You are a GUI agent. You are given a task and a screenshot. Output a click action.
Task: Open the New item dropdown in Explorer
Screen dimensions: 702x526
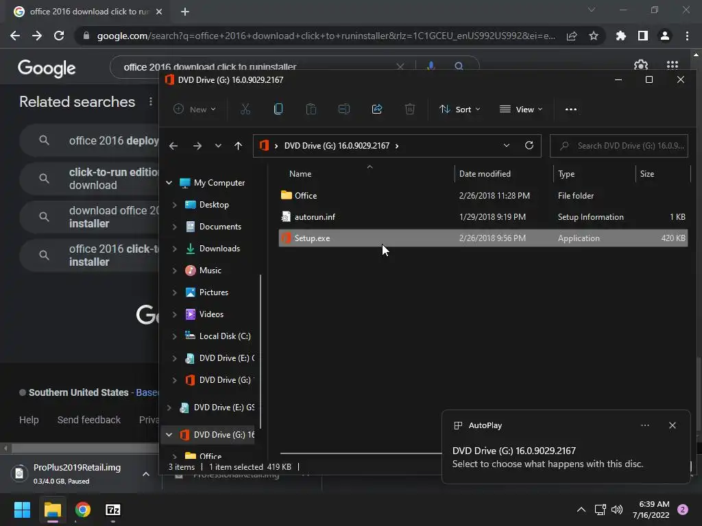coord(195,109)
